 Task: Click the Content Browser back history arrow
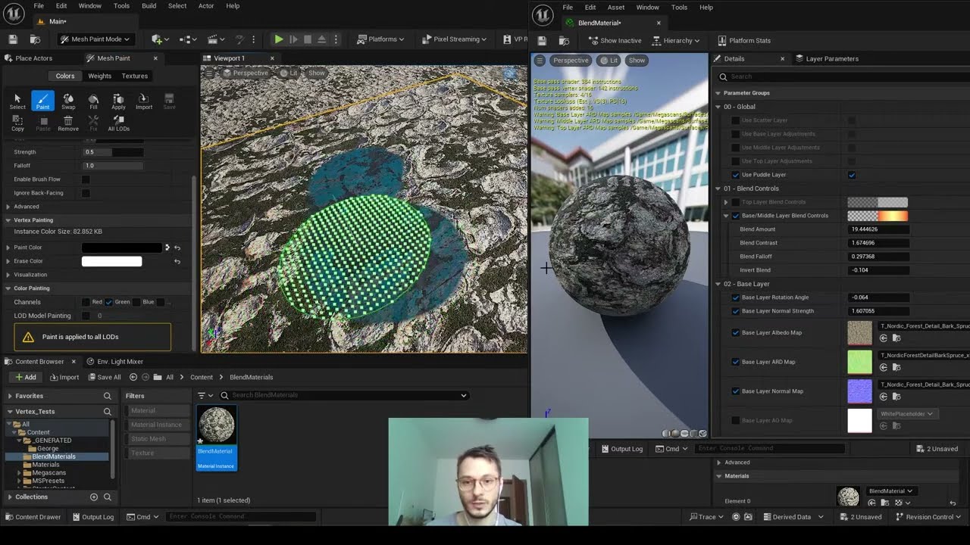pyautogui.click(x=133, y=377)
